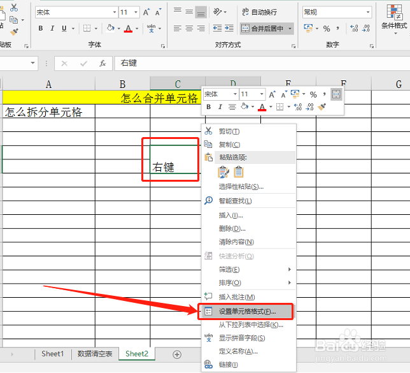410x373 pixels.
Task: Click the ribbon Format Painter brush
Action: 14,32
